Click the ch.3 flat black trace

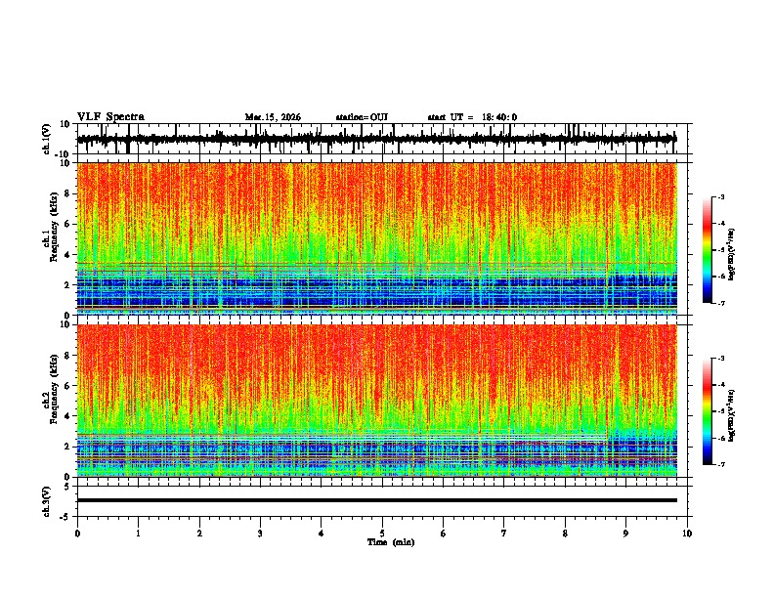click(377, 500)
